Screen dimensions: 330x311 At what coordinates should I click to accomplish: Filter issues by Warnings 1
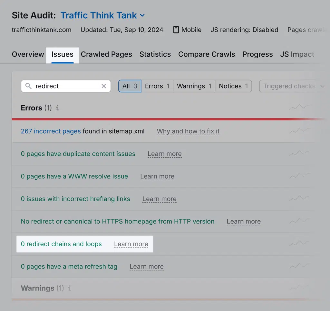(x=194, y=86)
